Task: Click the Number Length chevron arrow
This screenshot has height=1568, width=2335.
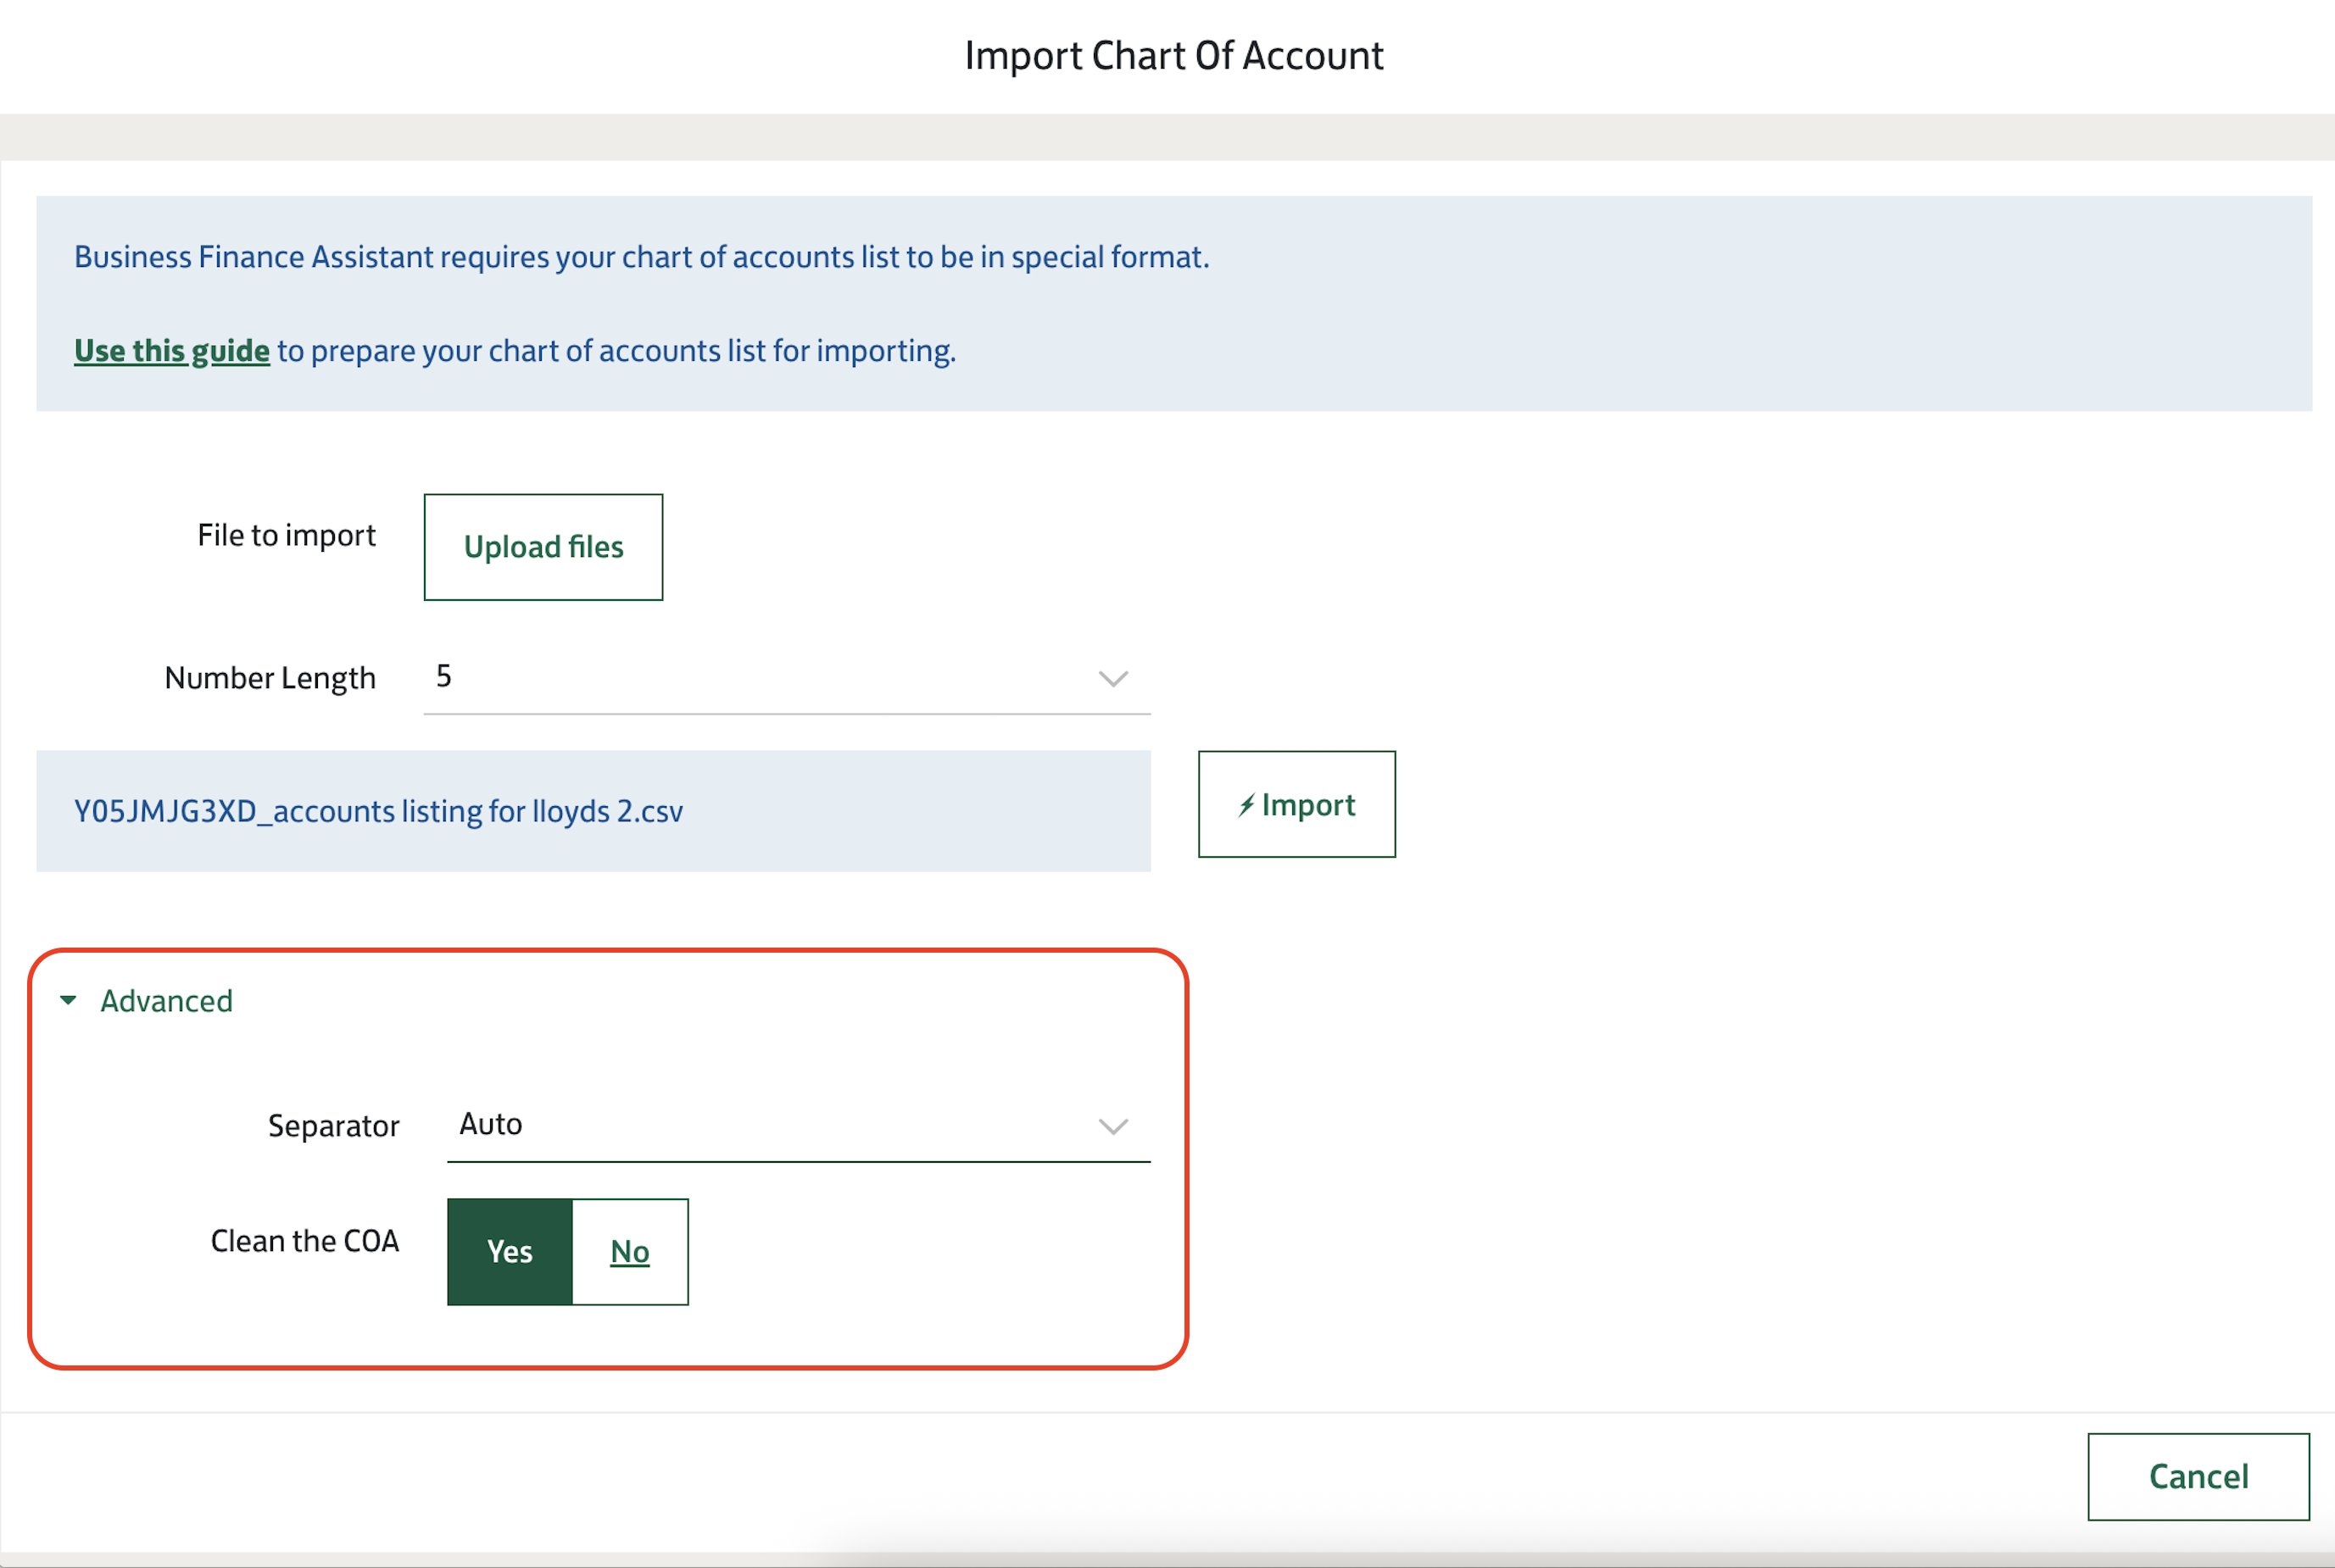Action: tap(1113, 679)
